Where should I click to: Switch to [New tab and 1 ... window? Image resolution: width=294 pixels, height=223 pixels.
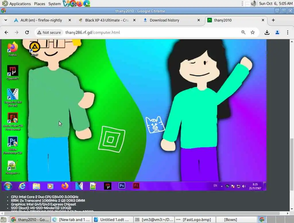click(x=71, y=220)
